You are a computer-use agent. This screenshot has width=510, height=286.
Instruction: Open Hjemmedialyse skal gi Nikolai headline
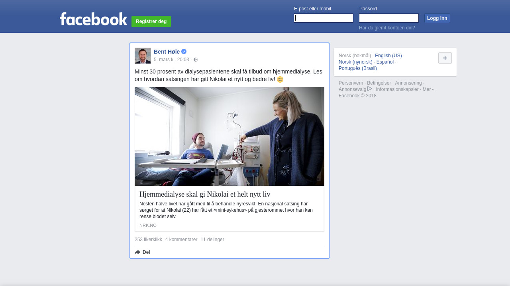(205, 194)
